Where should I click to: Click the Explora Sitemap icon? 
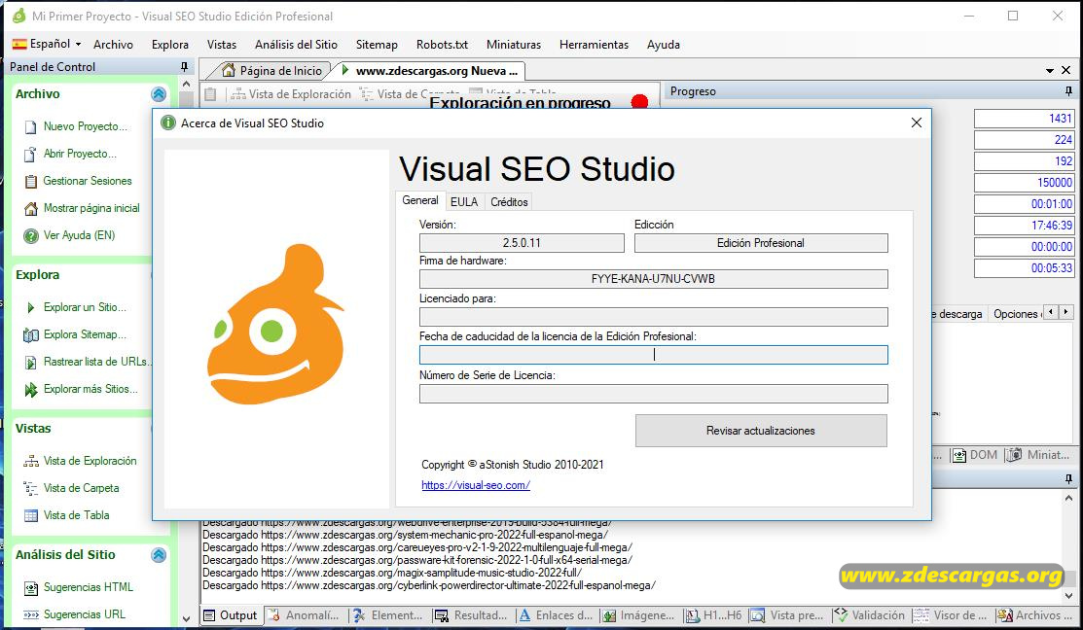[x=30, y=334]
